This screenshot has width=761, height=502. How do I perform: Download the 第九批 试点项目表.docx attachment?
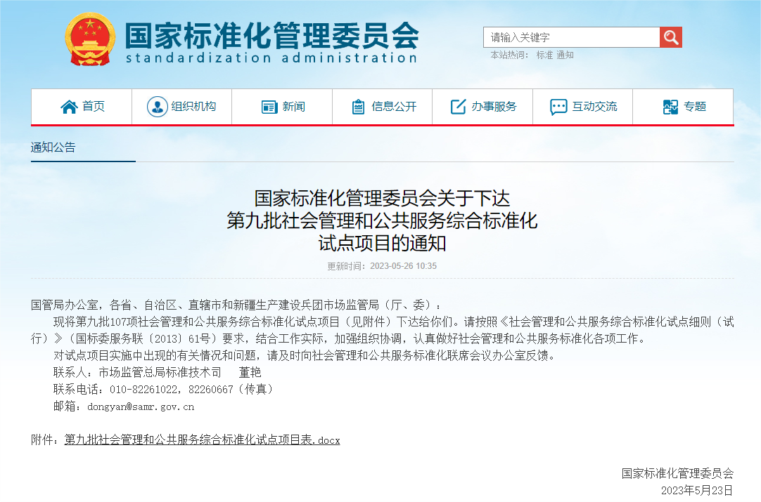[x=202, y=440]
